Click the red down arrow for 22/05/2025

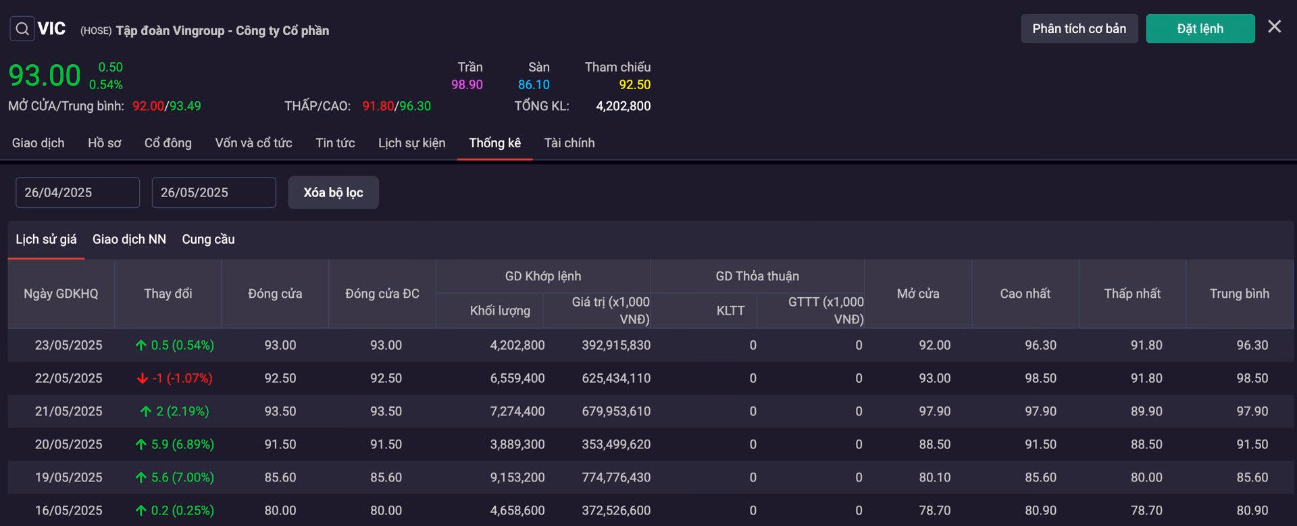click(142, 379)
